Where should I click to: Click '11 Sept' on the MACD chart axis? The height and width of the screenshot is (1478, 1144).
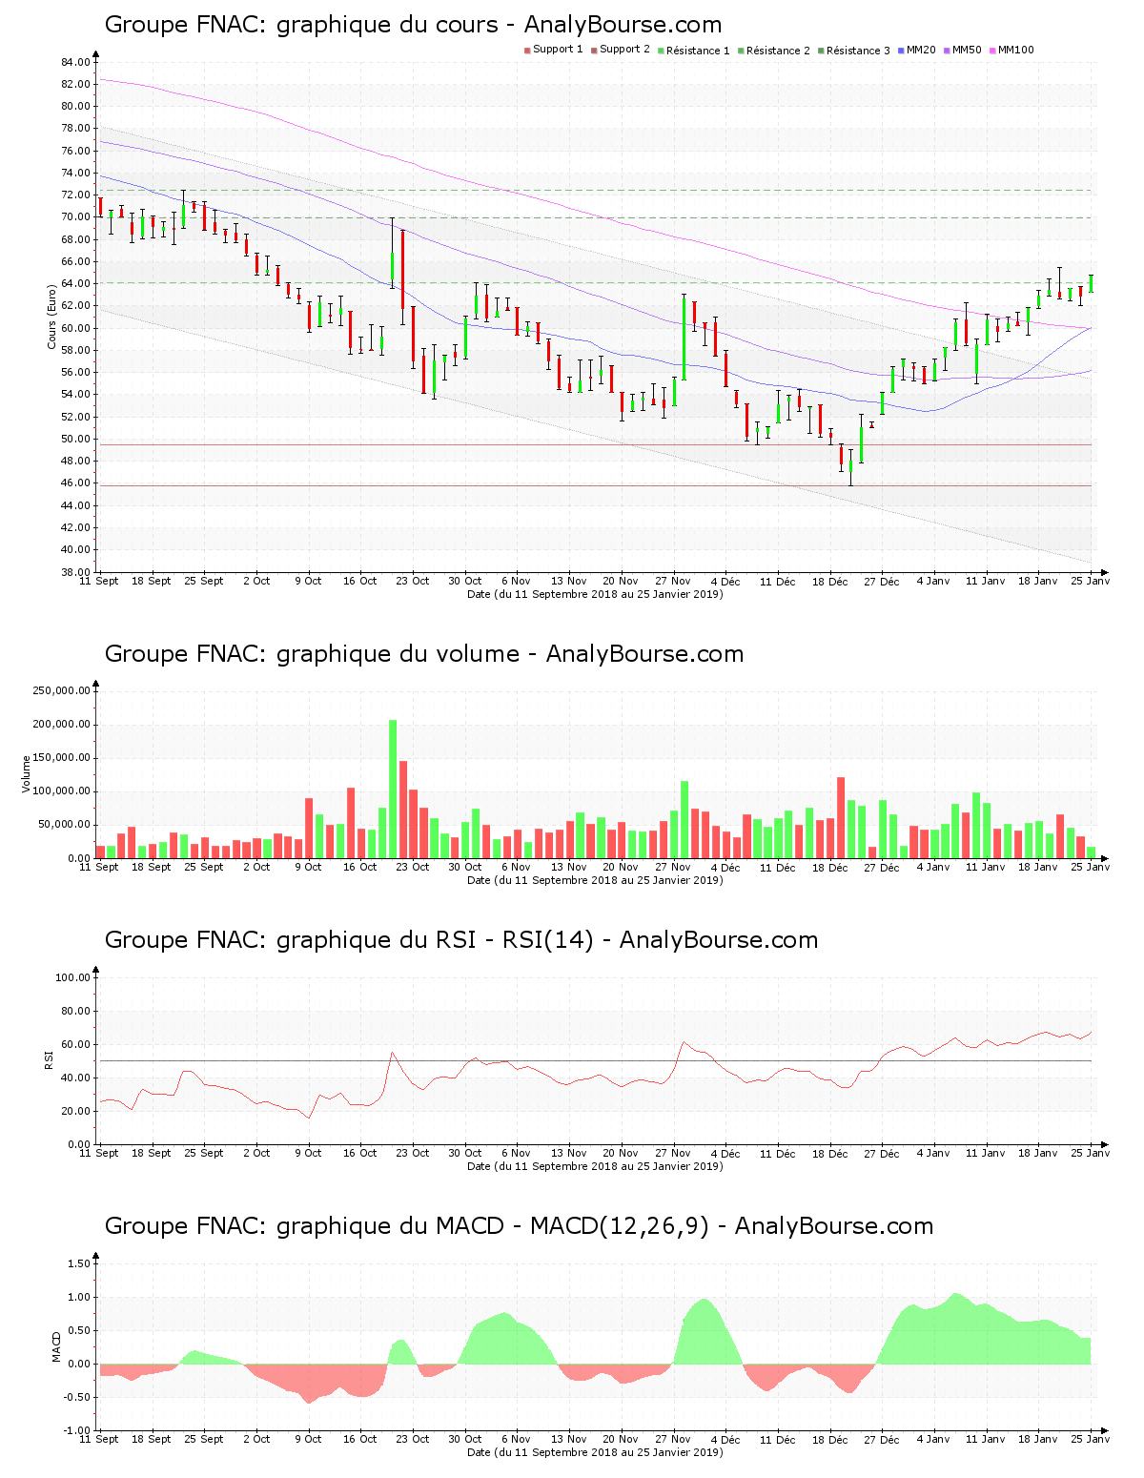tap(99, 1439)
